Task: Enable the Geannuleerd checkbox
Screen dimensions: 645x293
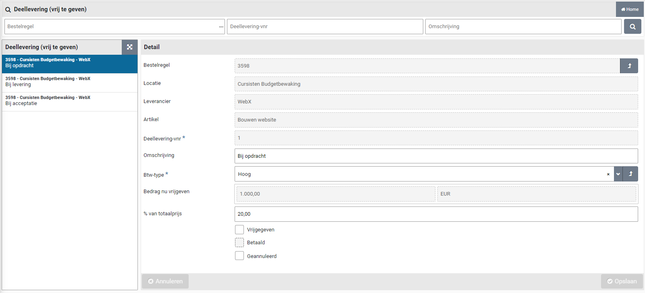Action: [x=239, y=256]
